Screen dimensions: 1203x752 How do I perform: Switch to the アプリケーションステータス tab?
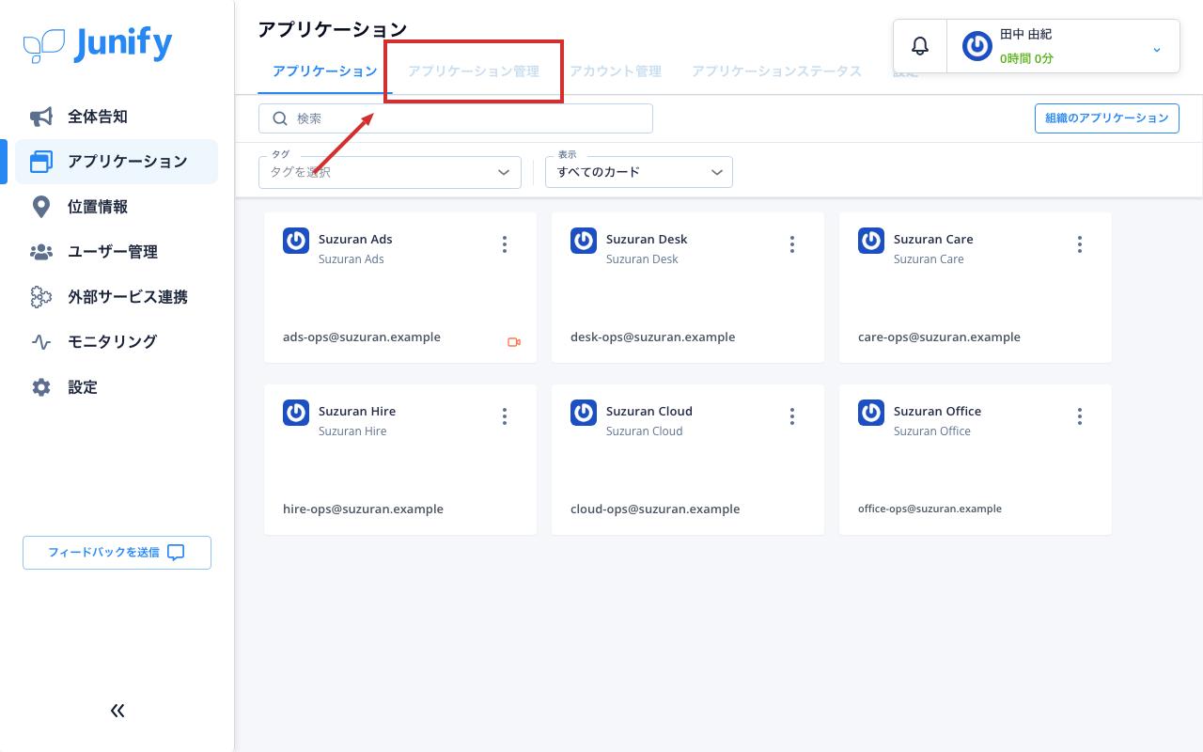click(777, 71)
